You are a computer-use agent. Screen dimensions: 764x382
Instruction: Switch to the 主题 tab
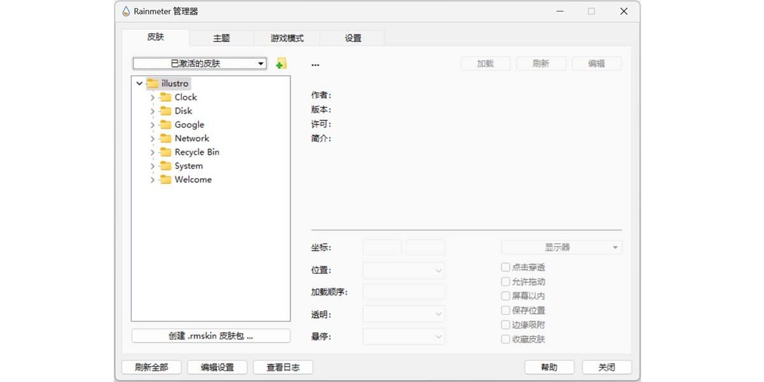221,38
